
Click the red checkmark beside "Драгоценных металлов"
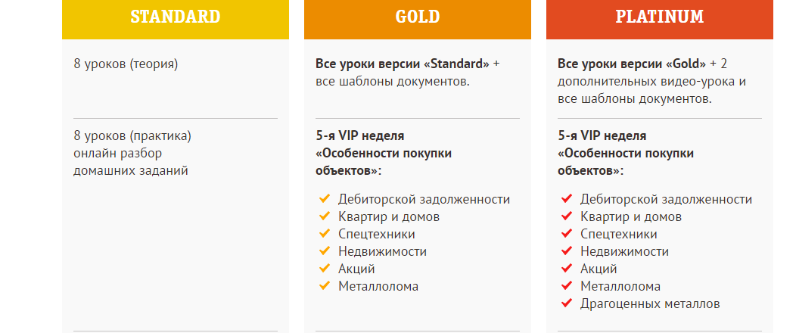[567, 303]
